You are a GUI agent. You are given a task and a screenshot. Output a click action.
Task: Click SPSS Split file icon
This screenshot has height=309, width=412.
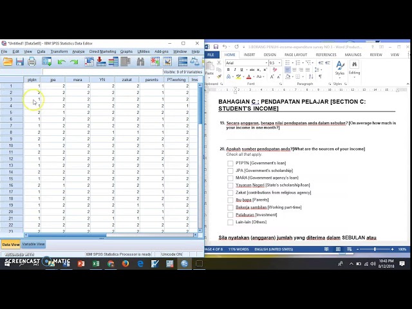182,62
